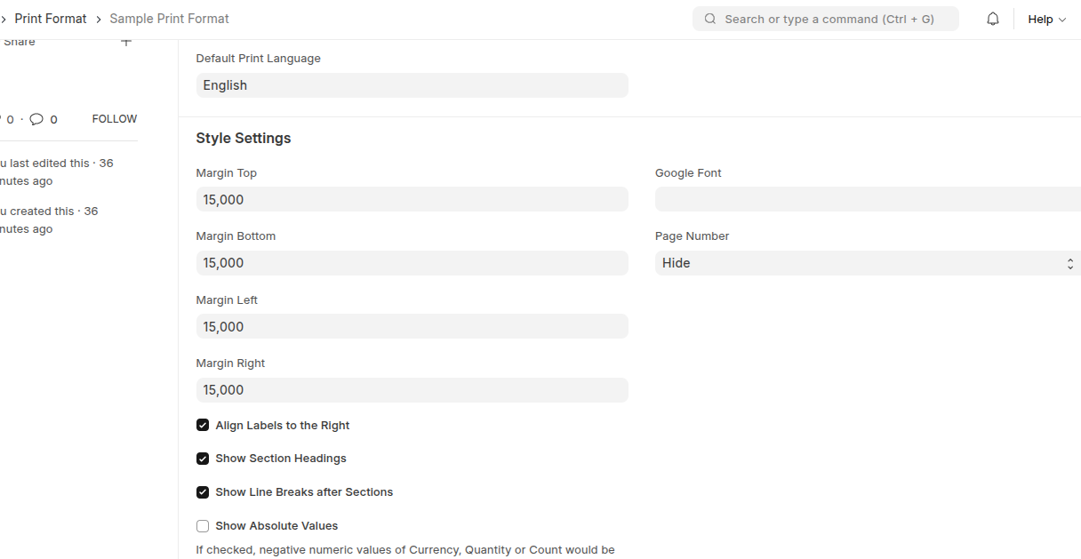Click the FOLLOW button

(x=115, y=119)
